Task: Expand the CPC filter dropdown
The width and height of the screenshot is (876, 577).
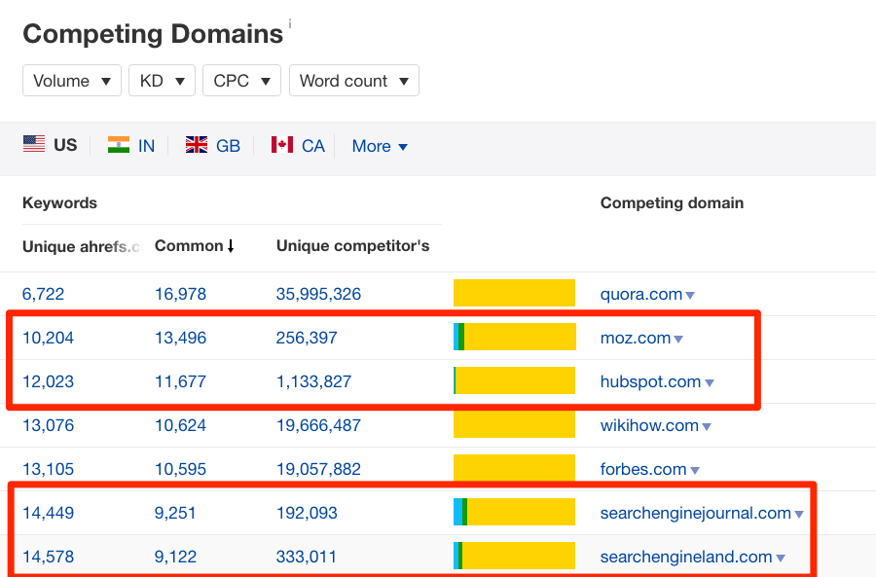Action: (241, 81)
